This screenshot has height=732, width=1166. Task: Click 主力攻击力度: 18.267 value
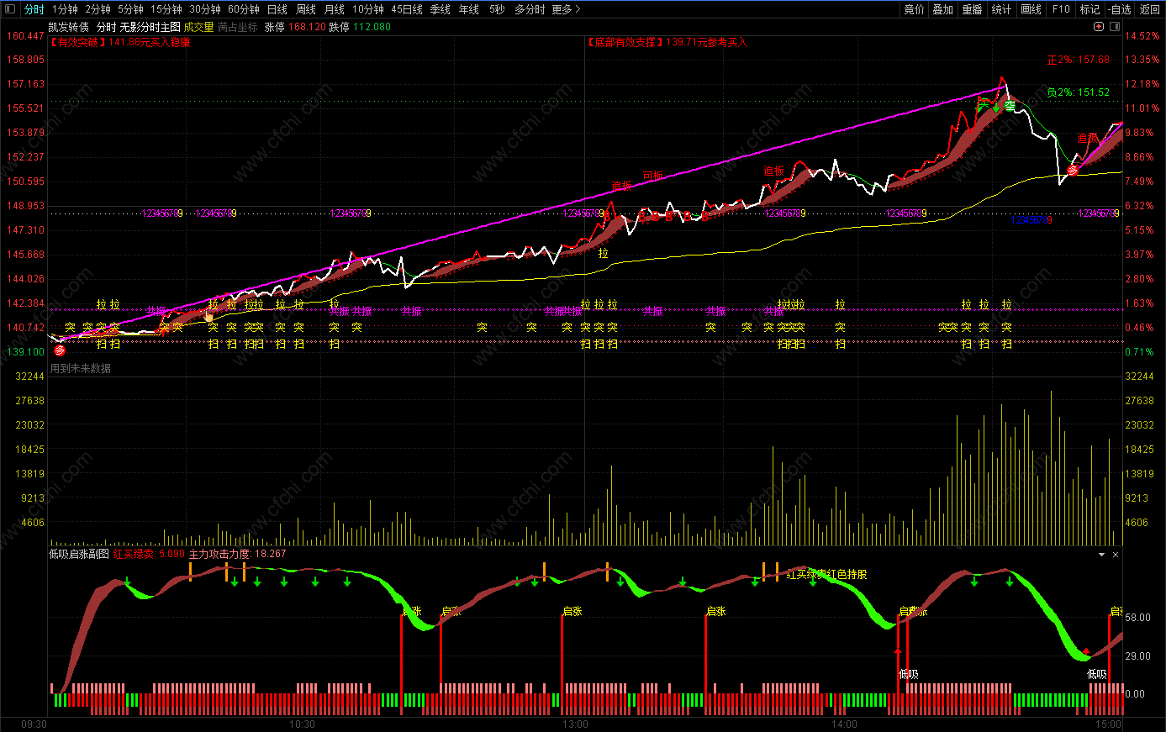coord(237,554)
